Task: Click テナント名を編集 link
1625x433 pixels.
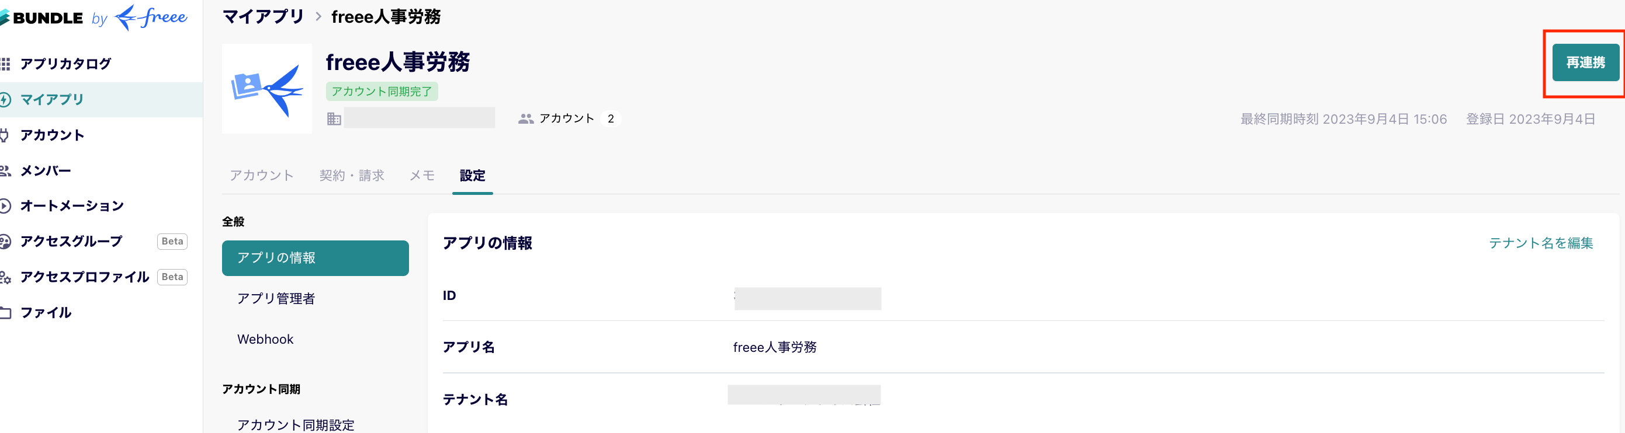Action: click(1540, 243)
